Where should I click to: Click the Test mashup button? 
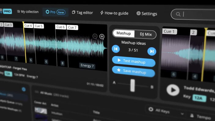pyautogui.click(x=134, y=61)
